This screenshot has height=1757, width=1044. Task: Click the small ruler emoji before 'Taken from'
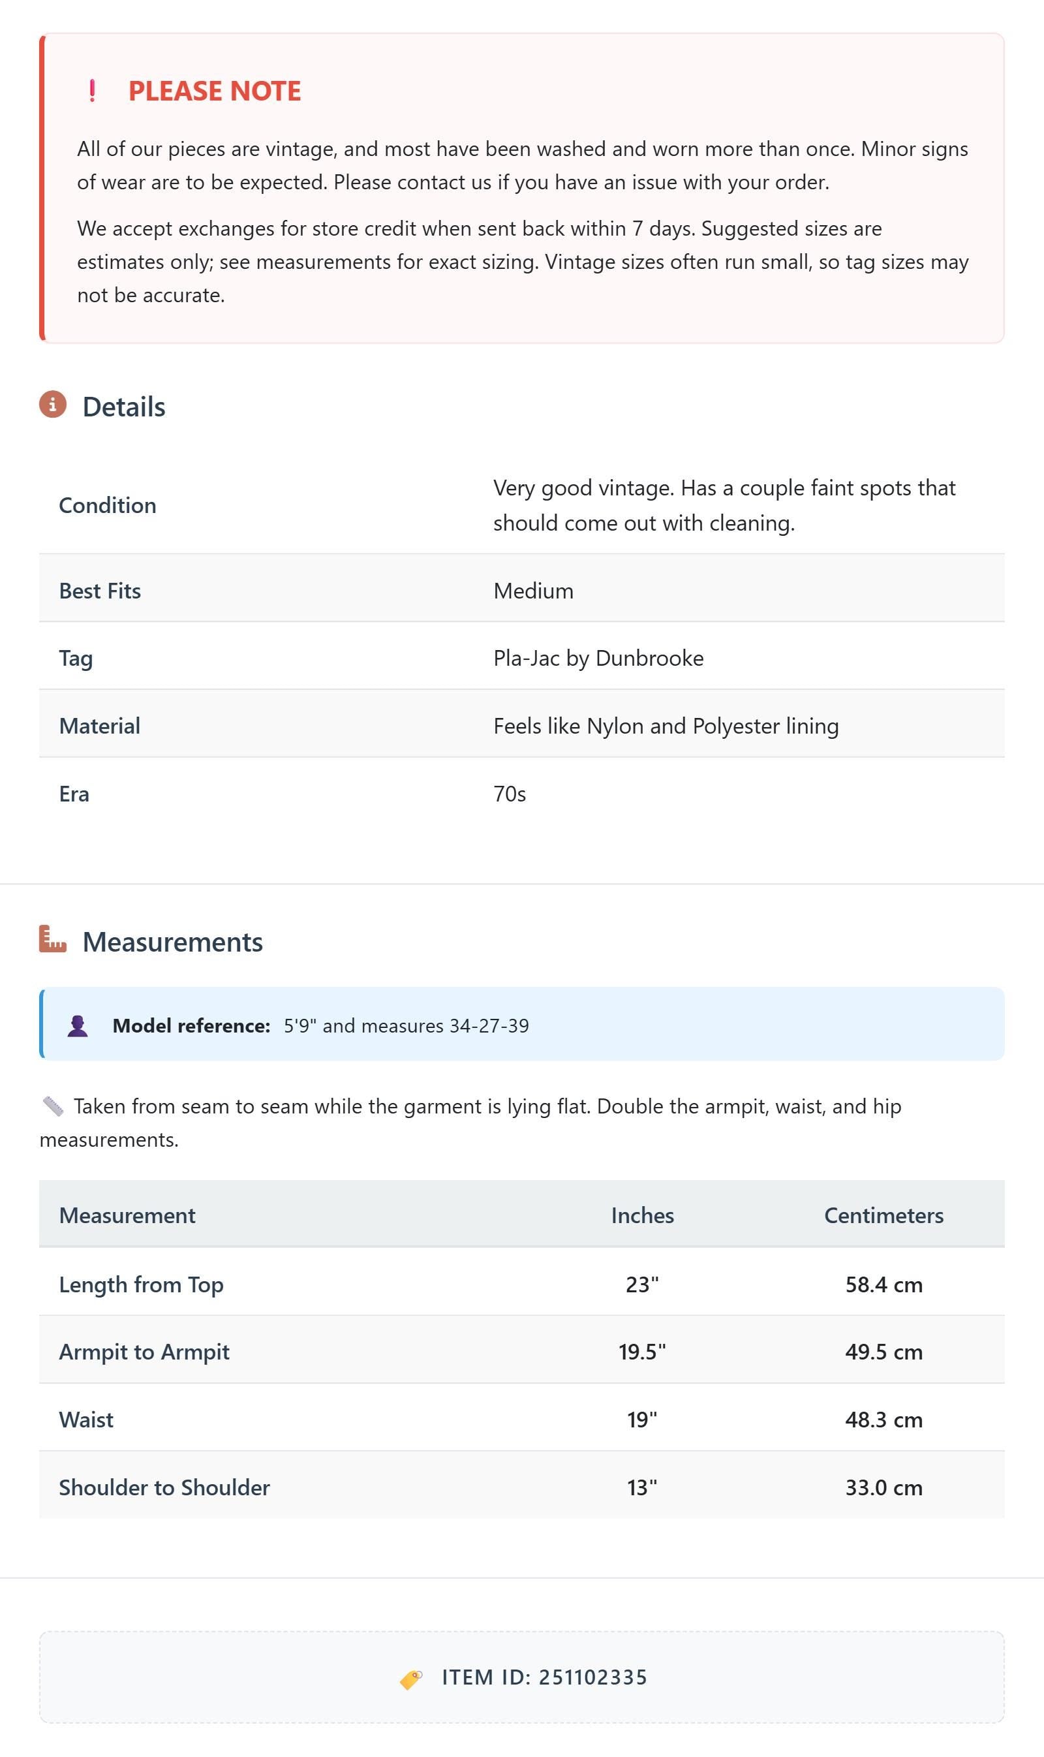tap(53, 1106)
